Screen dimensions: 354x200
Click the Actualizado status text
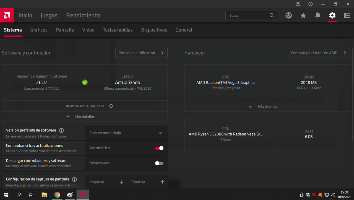pos(127,82)
